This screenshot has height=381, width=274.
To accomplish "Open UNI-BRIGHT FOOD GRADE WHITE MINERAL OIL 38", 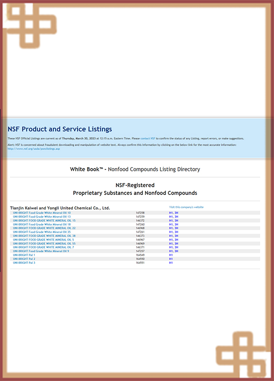I will click(44, 236).
